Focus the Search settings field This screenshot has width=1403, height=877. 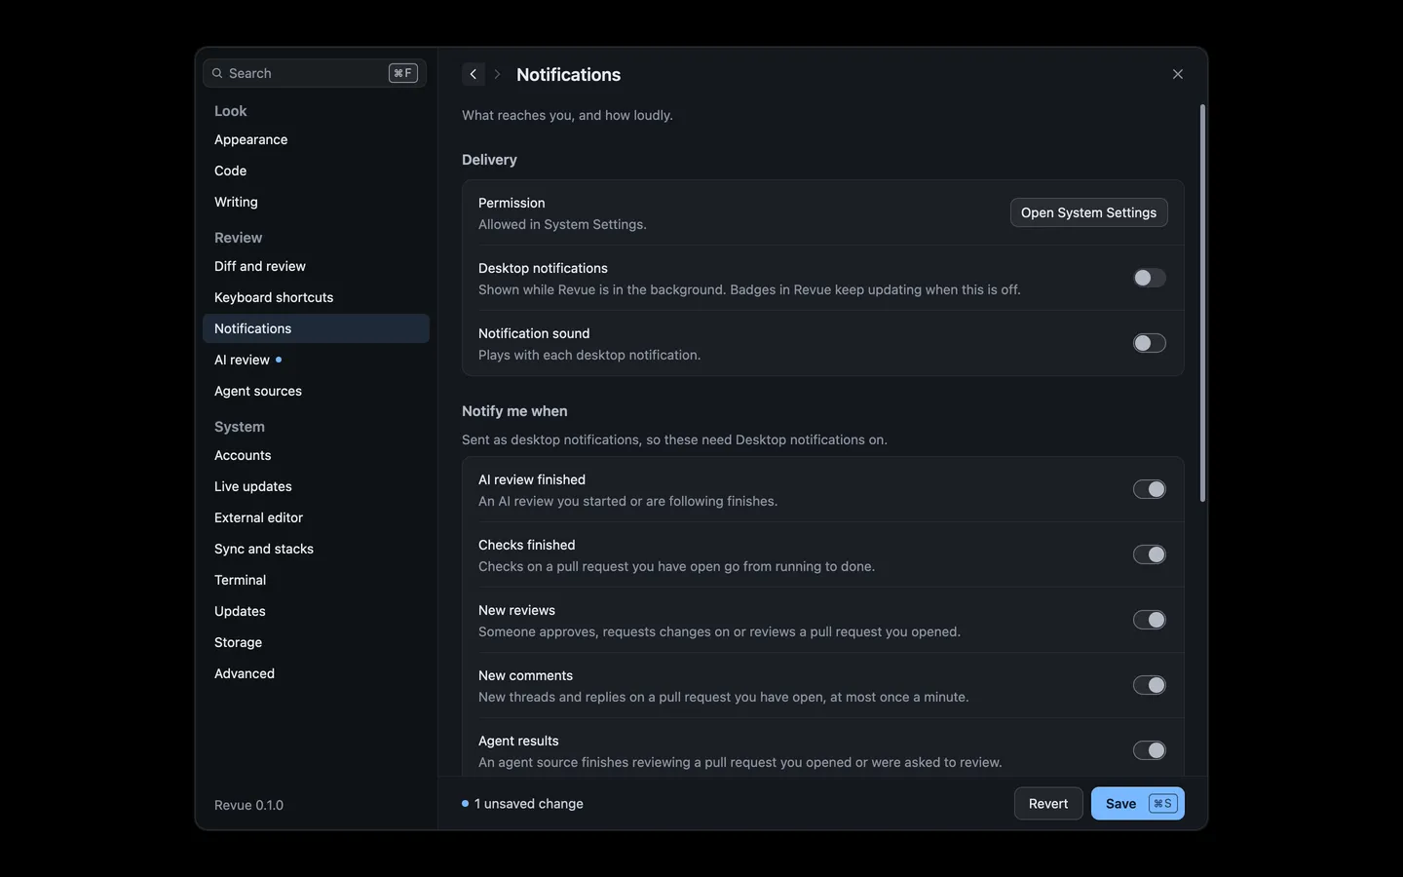tap(315, 73)
